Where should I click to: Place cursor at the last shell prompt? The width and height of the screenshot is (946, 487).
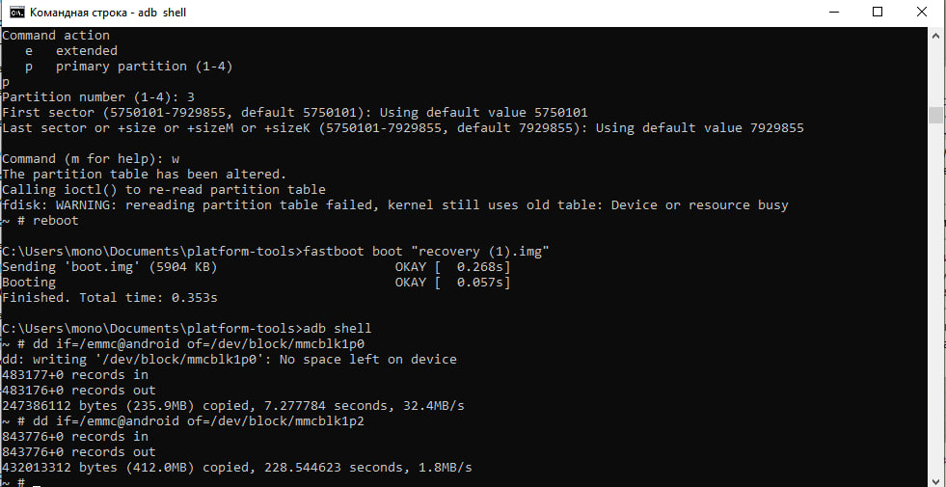coord(37,482)
